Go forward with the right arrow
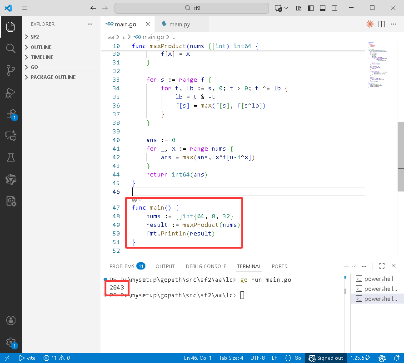Viewport: 404px width, 363px height. pos(105,8)
